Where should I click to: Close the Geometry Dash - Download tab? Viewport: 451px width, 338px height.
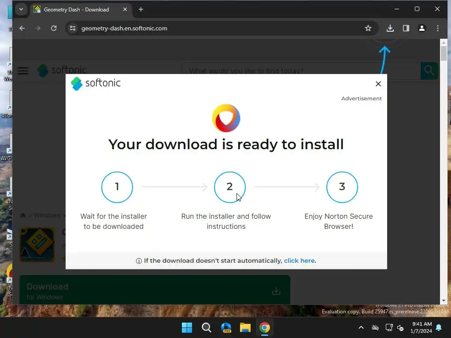click(125, 10)
